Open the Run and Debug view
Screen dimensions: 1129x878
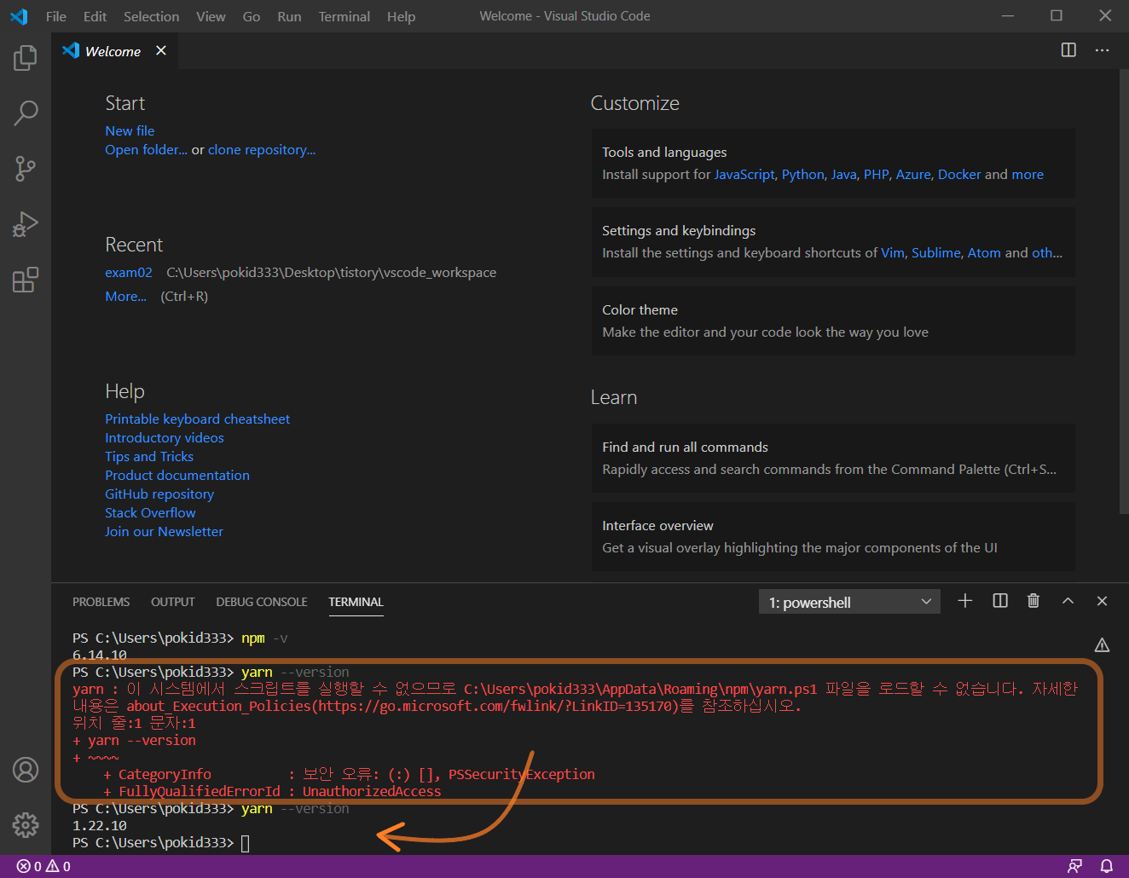[26, 224]
